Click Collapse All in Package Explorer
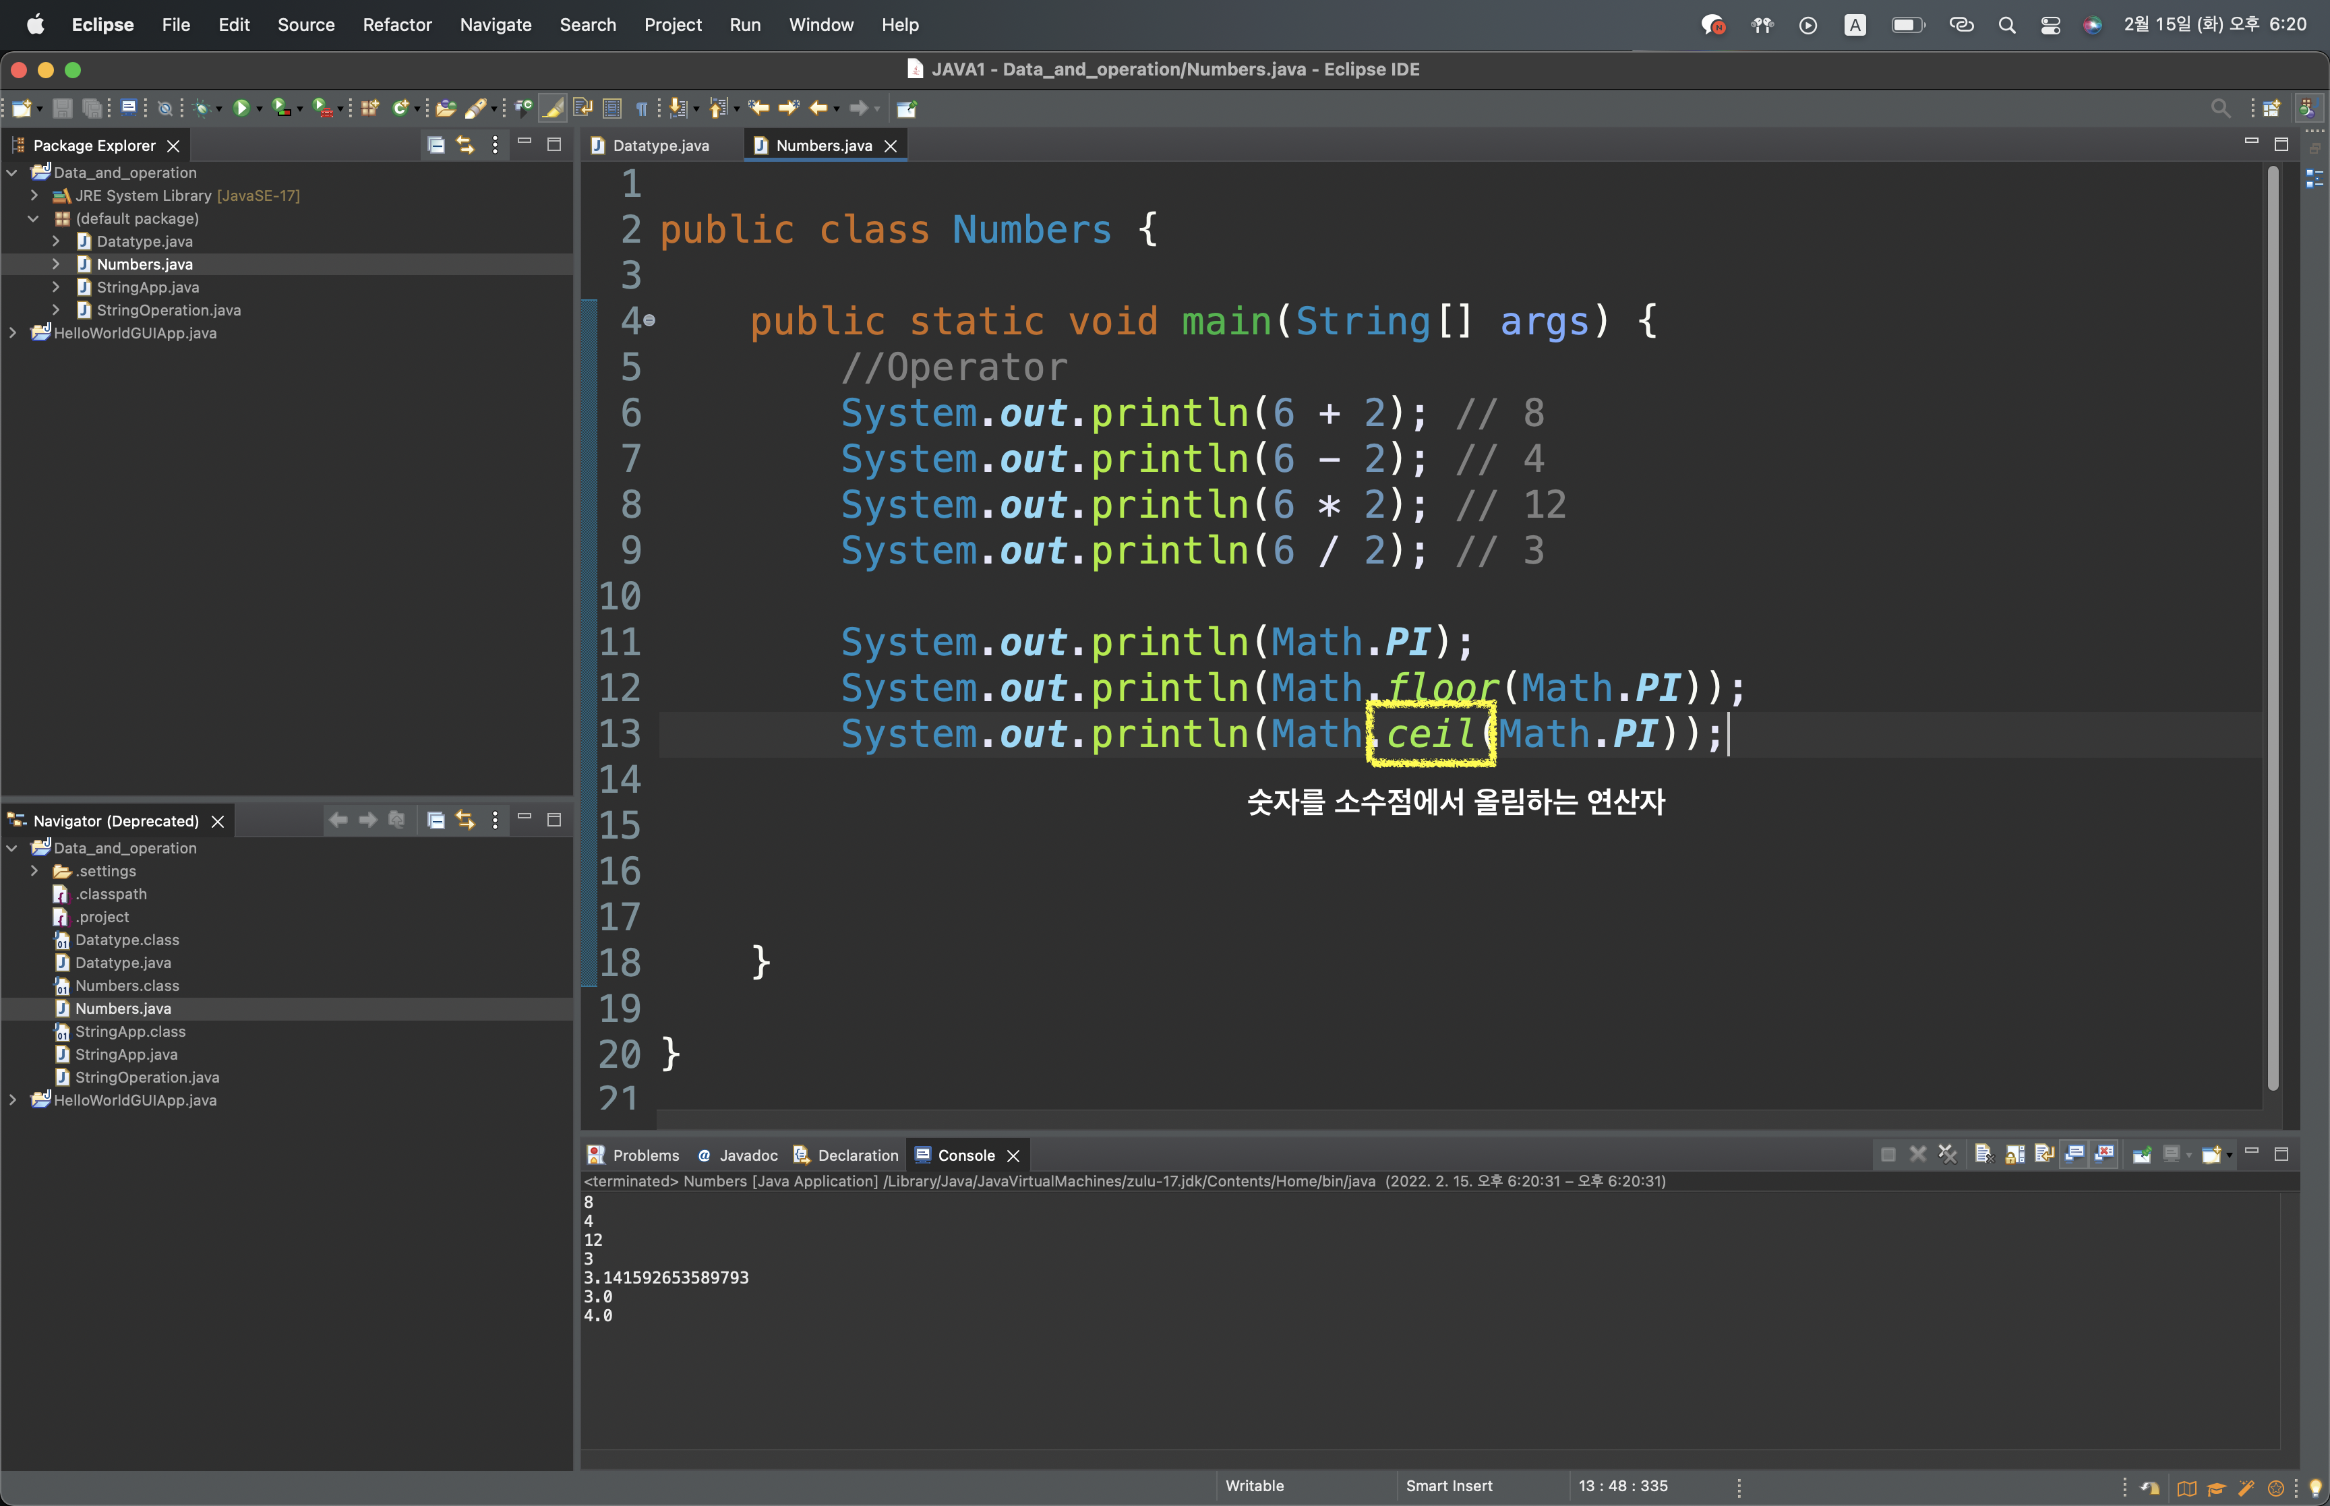 (436, 146)
